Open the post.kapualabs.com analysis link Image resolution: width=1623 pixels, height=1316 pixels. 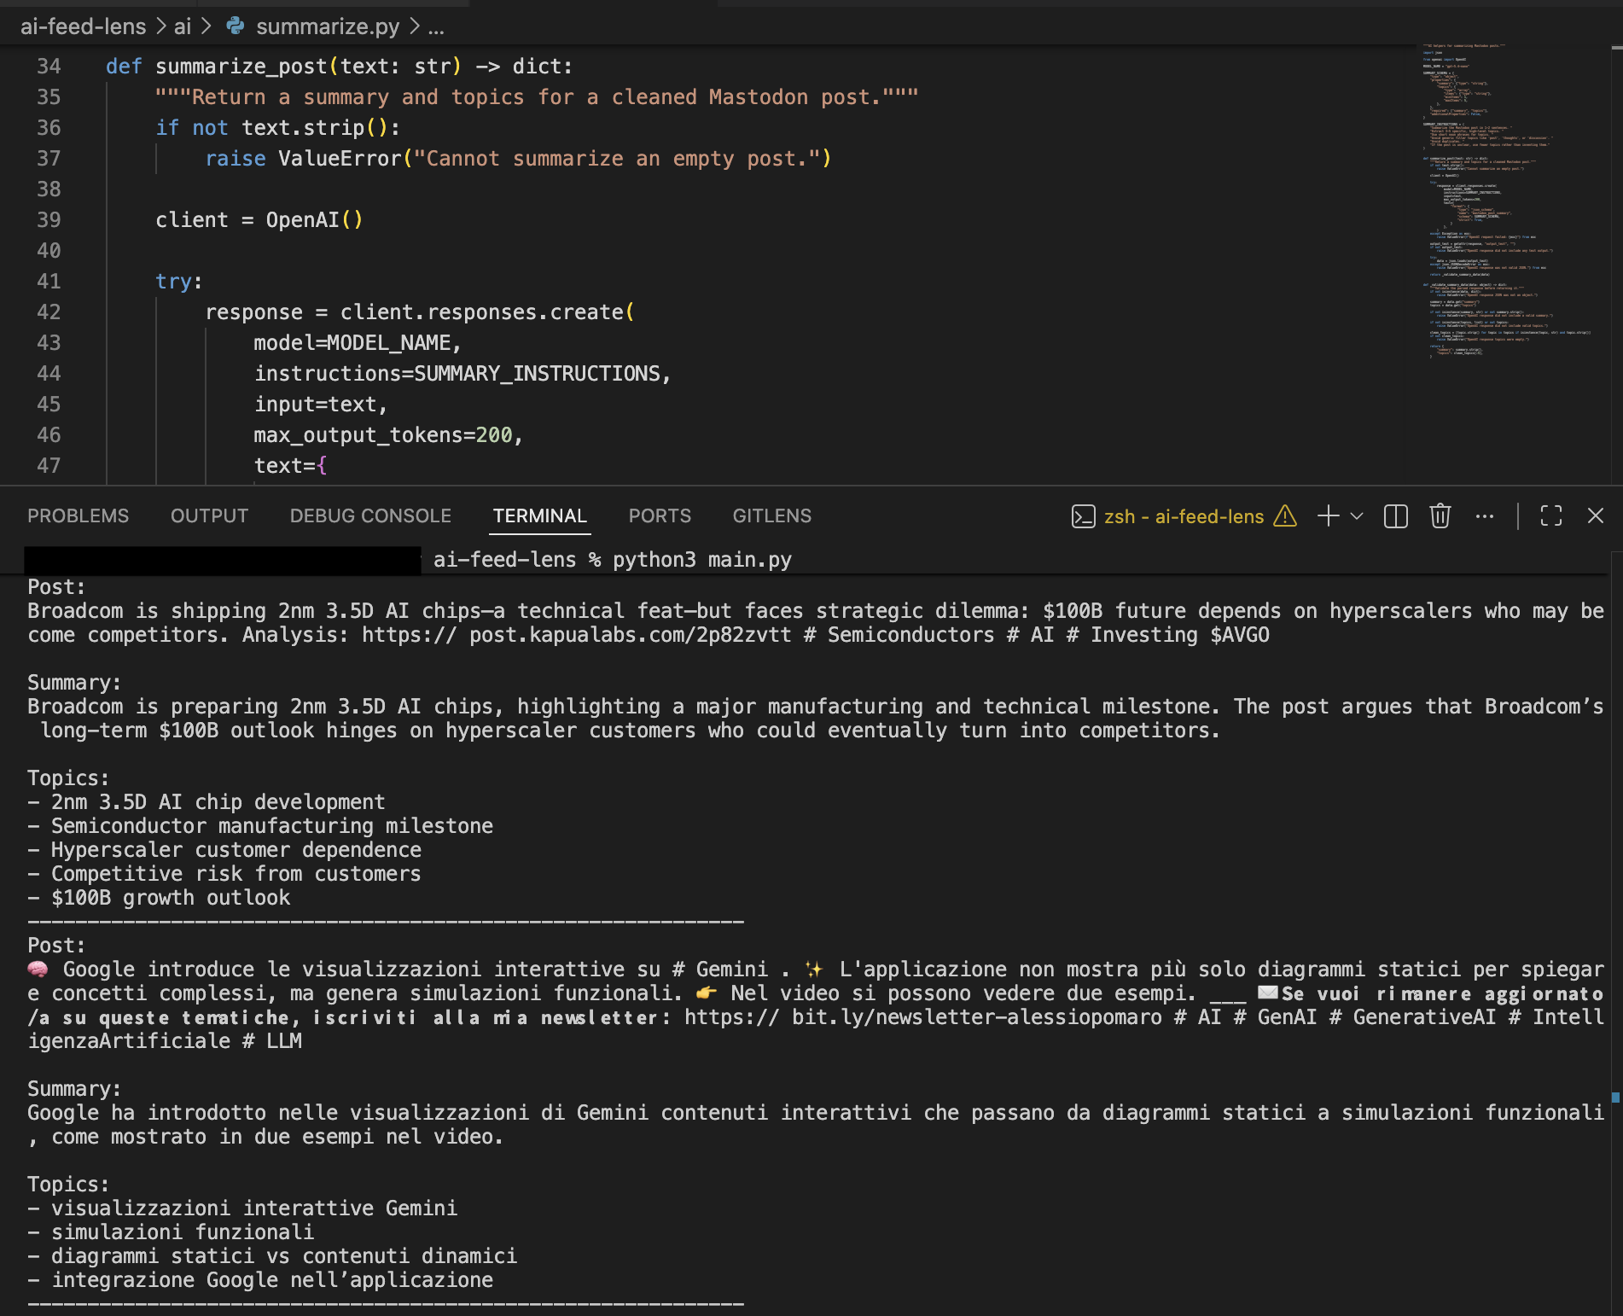tap(572, 635)
